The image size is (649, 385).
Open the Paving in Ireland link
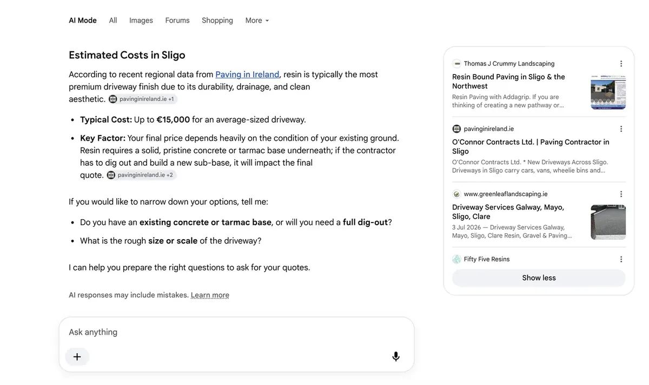pyautogui.click(x=247, y=75)
